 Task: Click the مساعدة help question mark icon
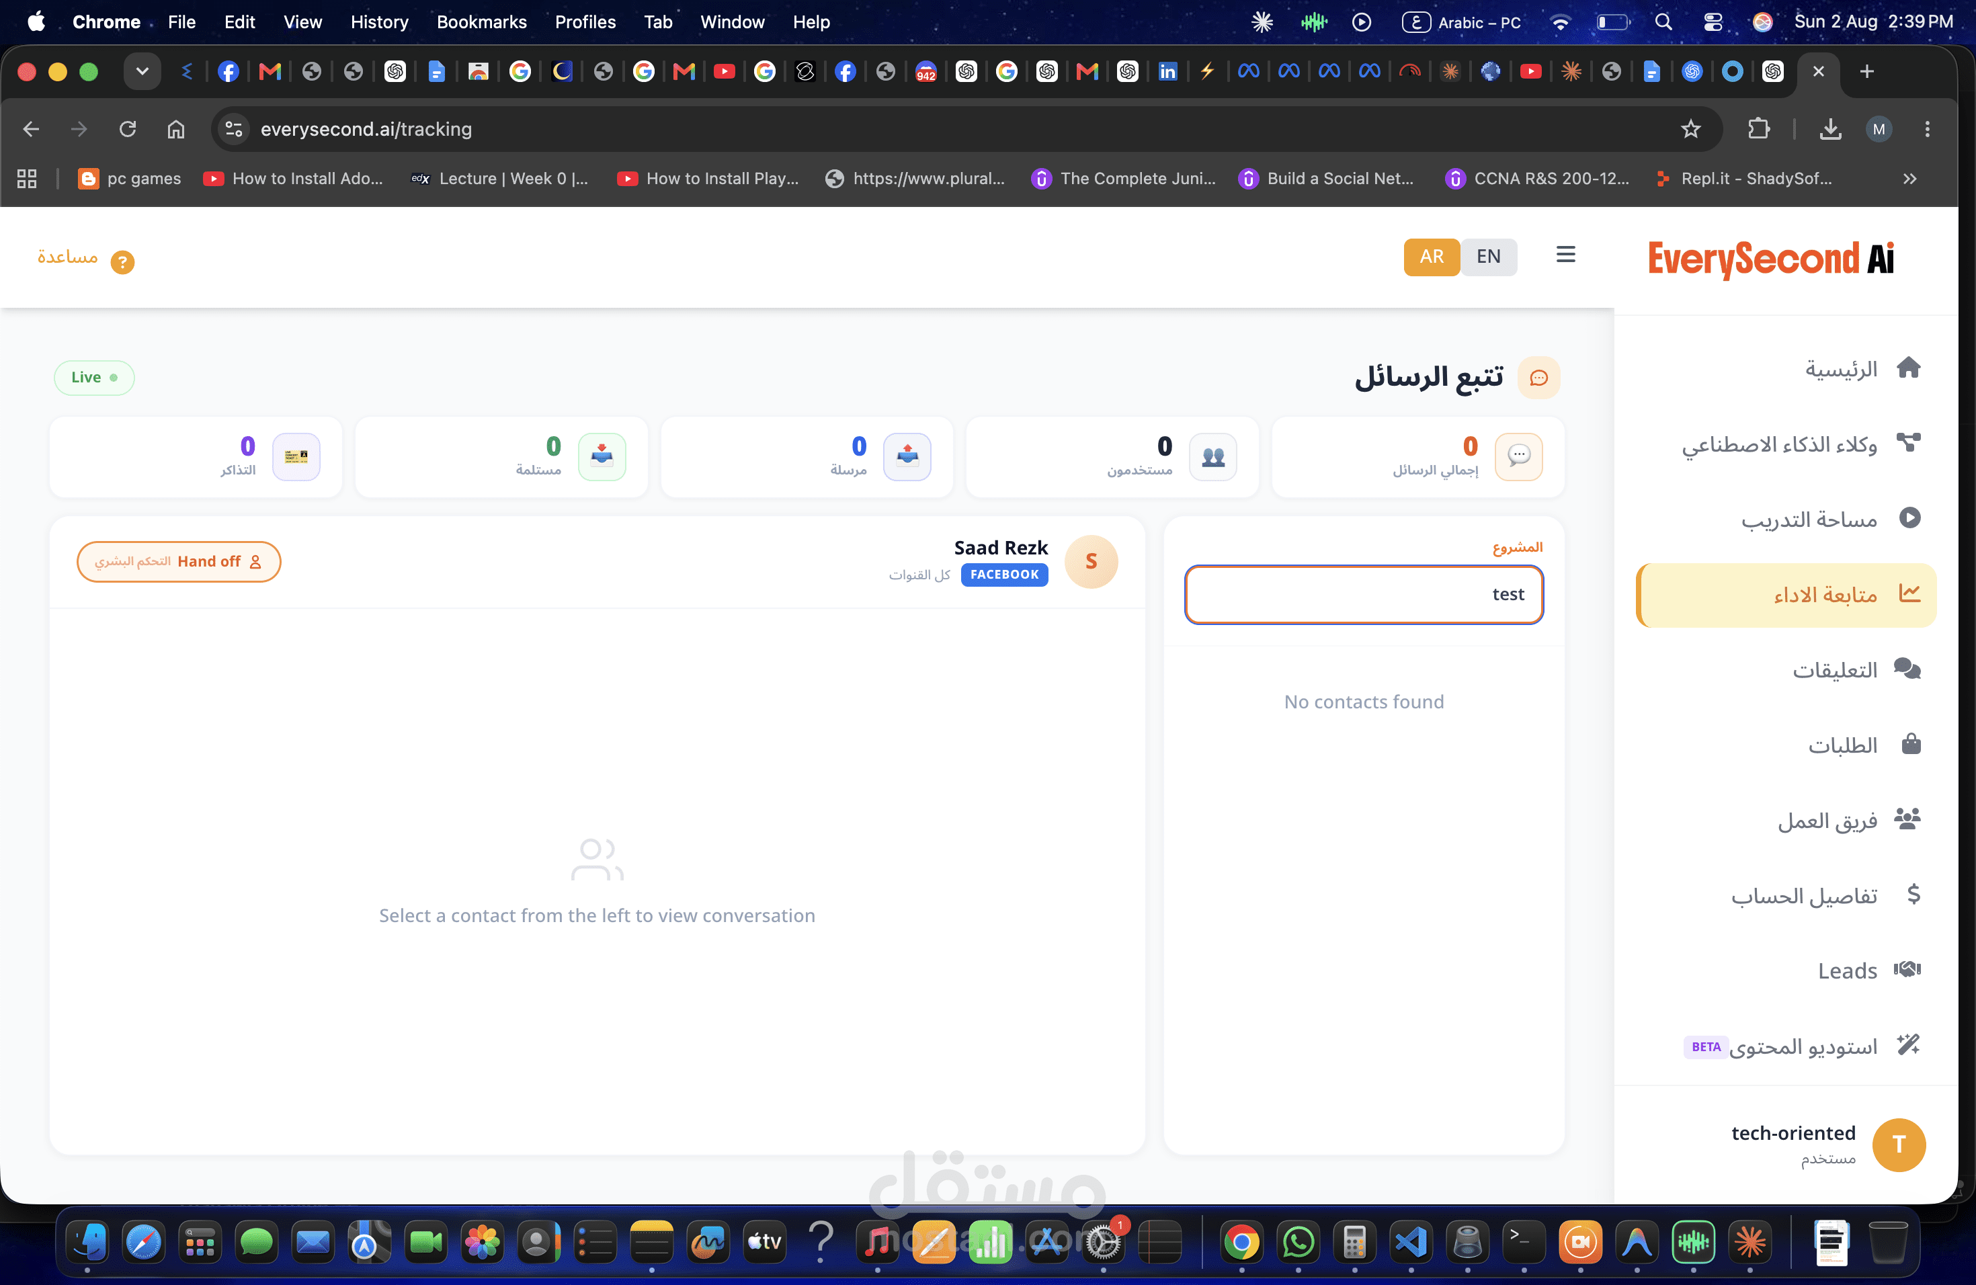[x=122, y=262]
